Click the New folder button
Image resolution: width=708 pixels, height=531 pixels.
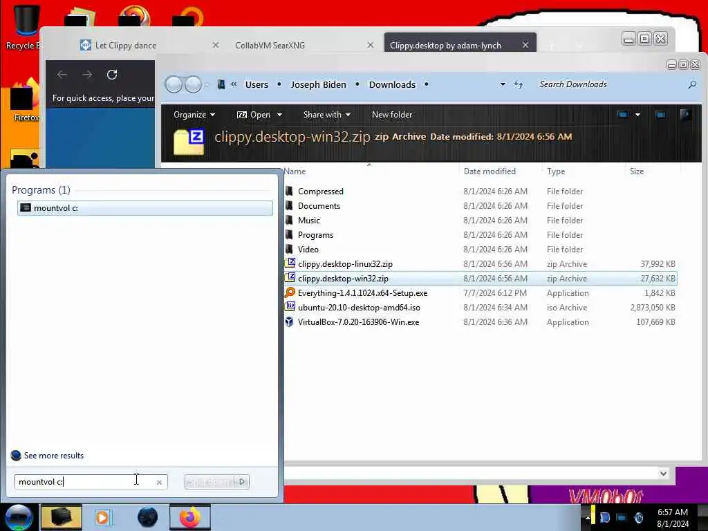pos(392,115)
